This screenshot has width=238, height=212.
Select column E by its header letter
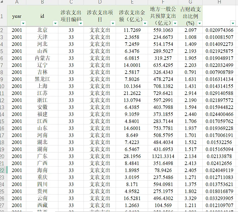tap(132, 2)
